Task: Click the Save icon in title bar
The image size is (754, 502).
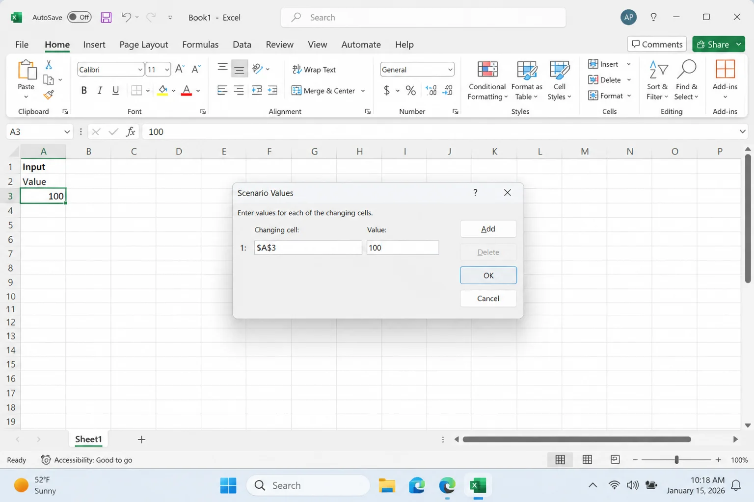Action: tap(106, 18)
